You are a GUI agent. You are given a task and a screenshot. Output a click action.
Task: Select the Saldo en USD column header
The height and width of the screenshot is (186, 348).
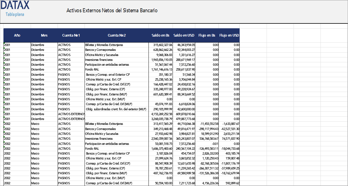(183, 35)
